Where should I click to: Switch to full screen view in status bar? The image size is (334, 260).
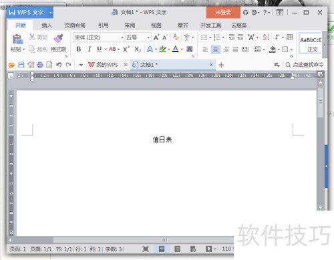pos(146,249)
